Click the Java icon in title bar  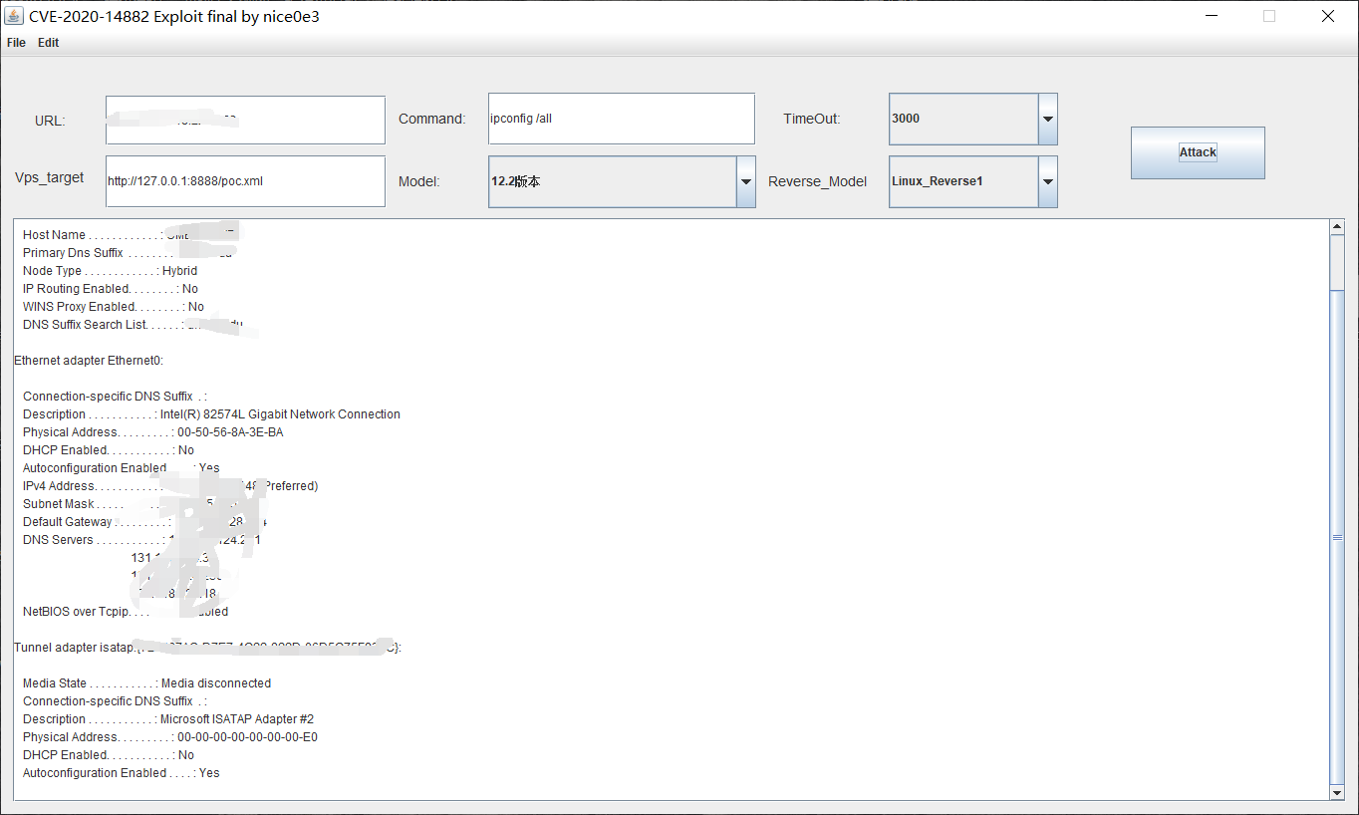coord(14,16)
